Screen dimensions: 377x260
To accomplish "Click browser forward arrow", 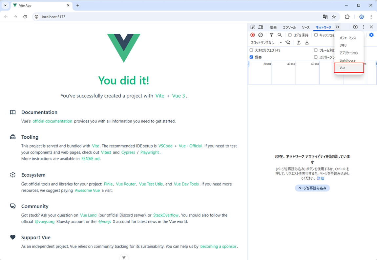I will (15, 17).
